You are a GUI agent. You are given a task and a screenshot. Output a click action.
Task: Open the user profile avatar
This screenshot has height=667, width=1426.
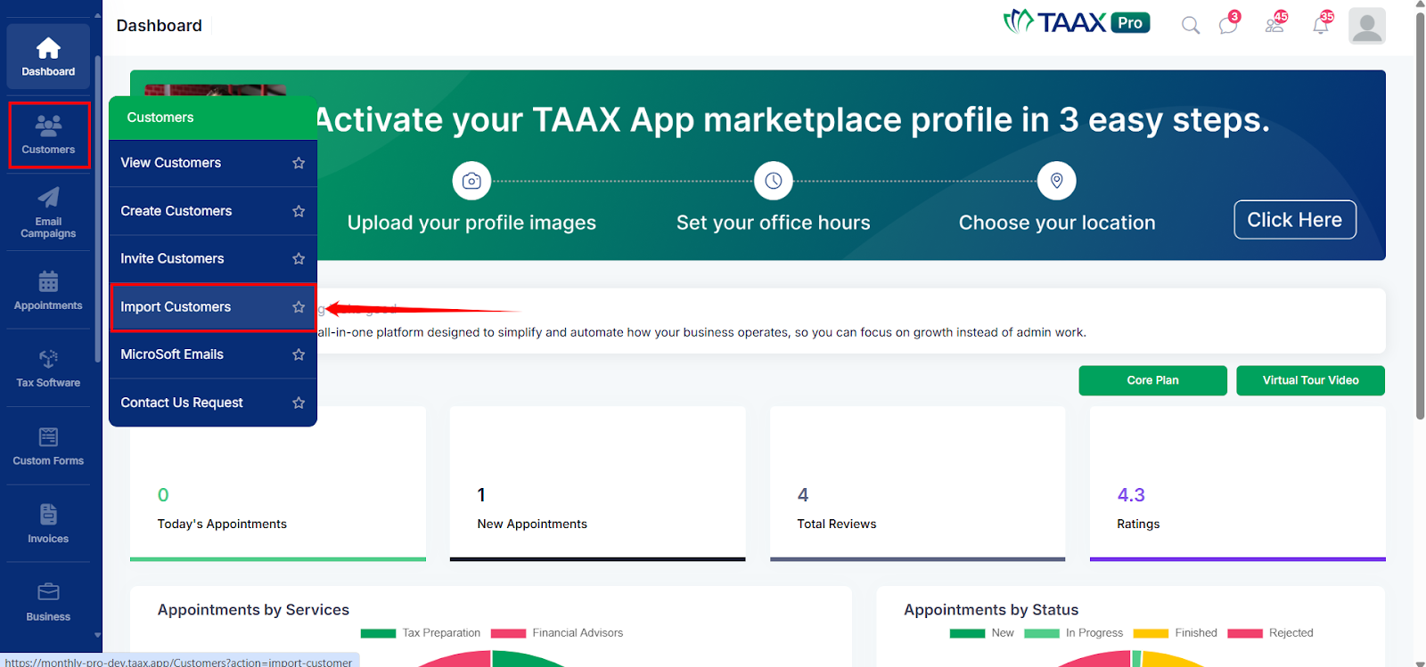tap(1366, 25)
